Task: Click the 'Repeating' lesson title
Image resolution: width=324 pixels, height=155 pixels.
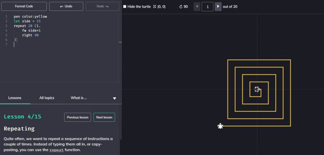Action: 19,129
